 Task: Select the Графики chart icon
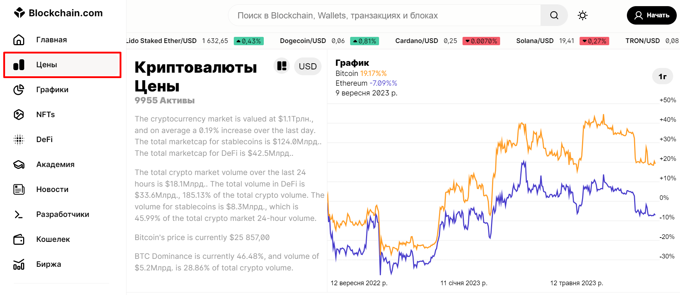(18, 89)
